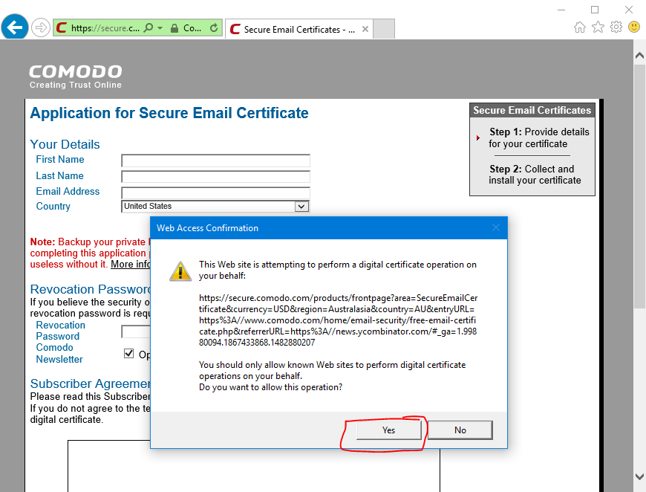Select the Secure Email Certificates tab
Image resolution: width=646 pixels, height=492 pixels.
pos(299,29)
